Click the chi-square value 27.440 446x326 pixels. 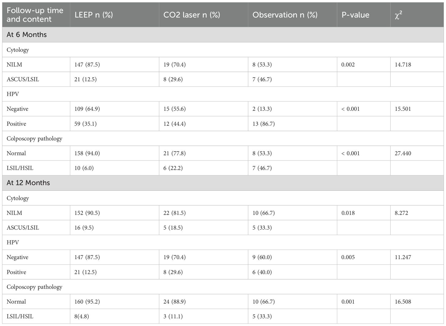403,153
